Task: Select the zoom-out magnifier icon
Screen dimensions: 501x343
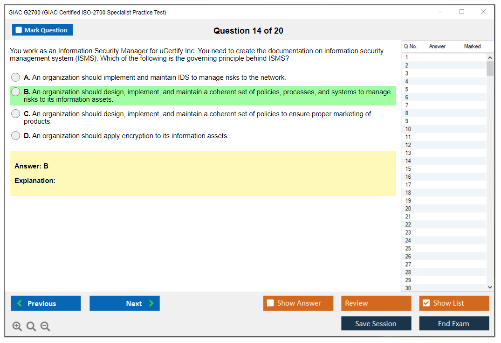Action: [x=45, y=326]
